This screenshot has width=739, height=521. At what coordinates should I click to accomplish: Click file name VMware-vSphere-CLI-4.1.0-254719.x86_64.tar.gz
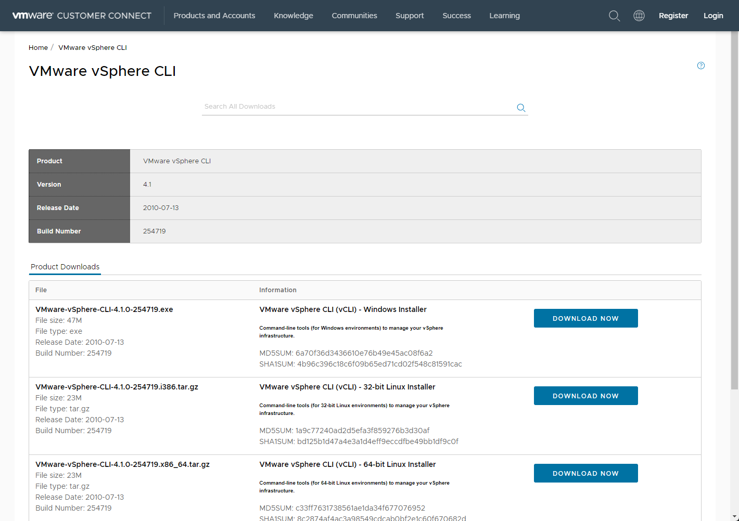click(x=122, y=464)
